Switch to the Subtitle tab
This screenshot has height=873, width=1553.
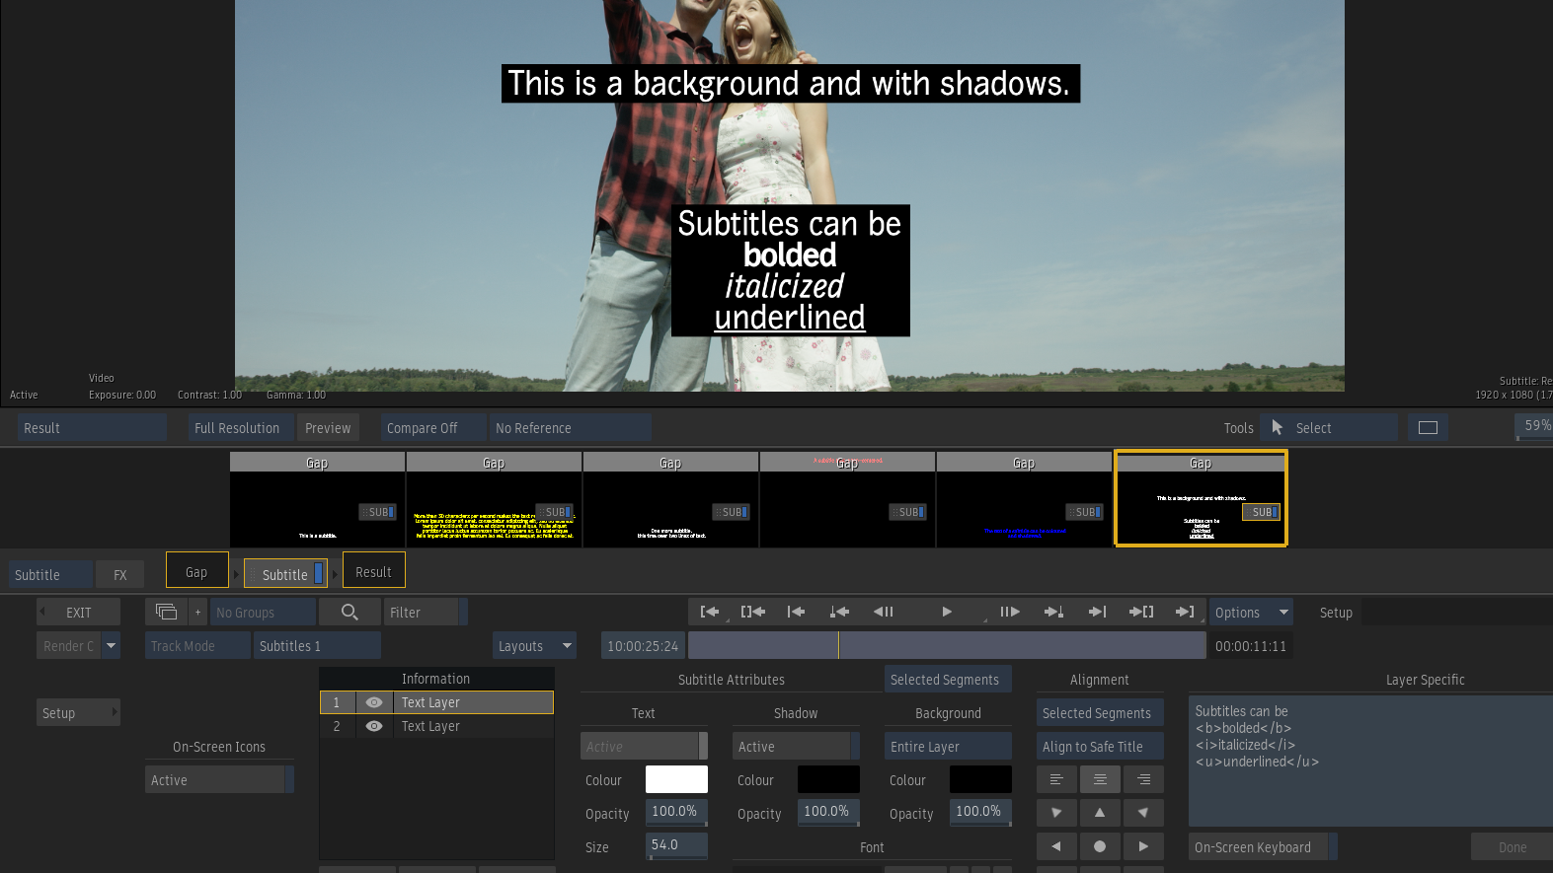(x=51, y=574)
